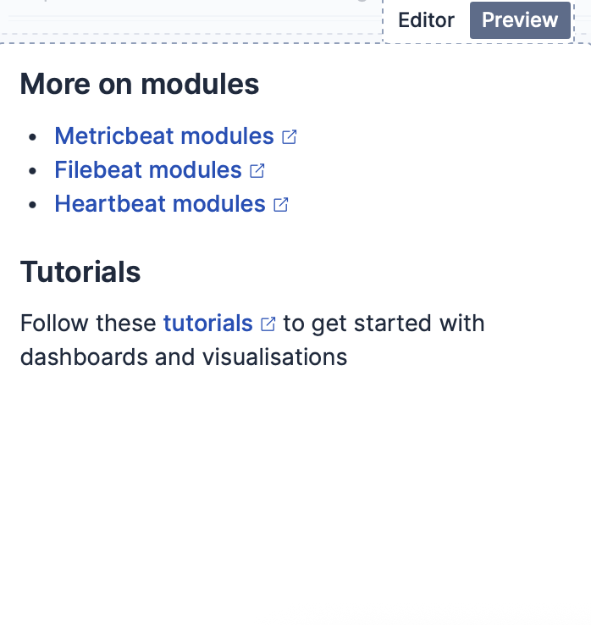Open the tutorials hyperlink
Screen dimensions: 591x625
[x=208, y=324]
